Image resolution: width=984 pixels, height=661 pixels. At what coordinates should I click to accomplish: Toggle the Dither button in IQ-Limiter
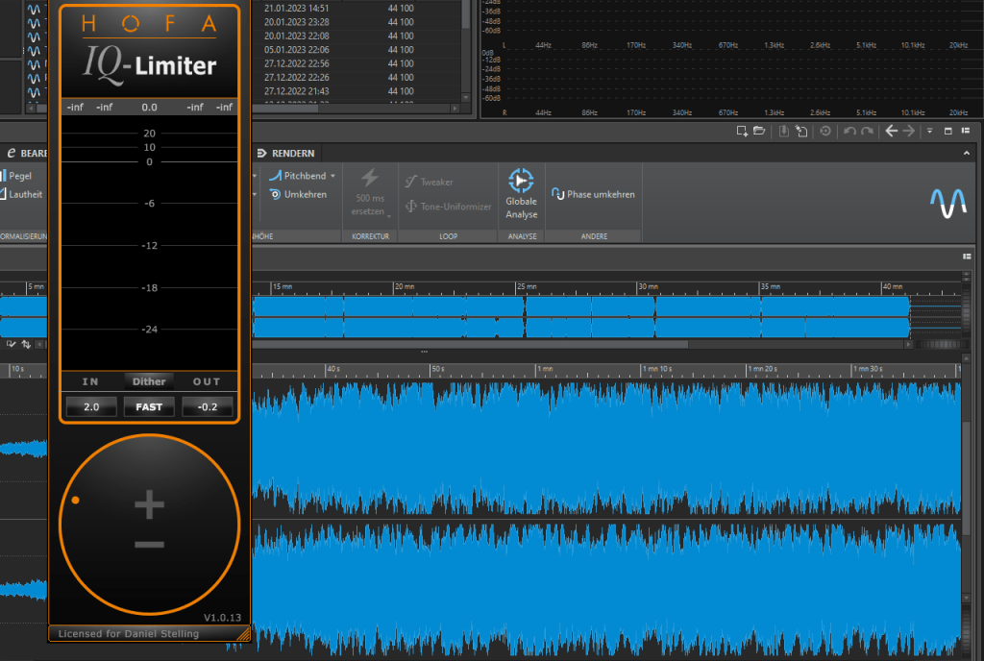coord(149,381)
